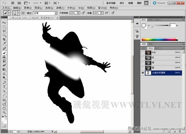Toggle Quick Mask mode in the toolbox

coord(4,126)
